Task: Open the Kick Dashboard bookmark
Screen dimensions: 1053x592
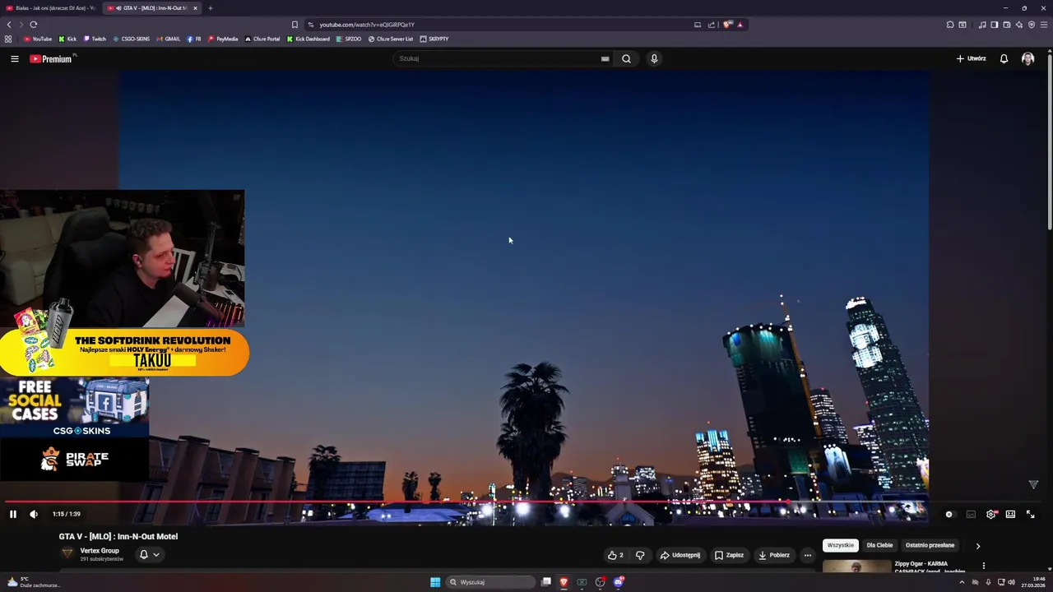Action: coord(308,39)
